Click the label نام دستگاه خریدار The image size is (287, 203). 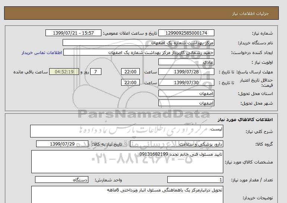[x=255, y=43]
